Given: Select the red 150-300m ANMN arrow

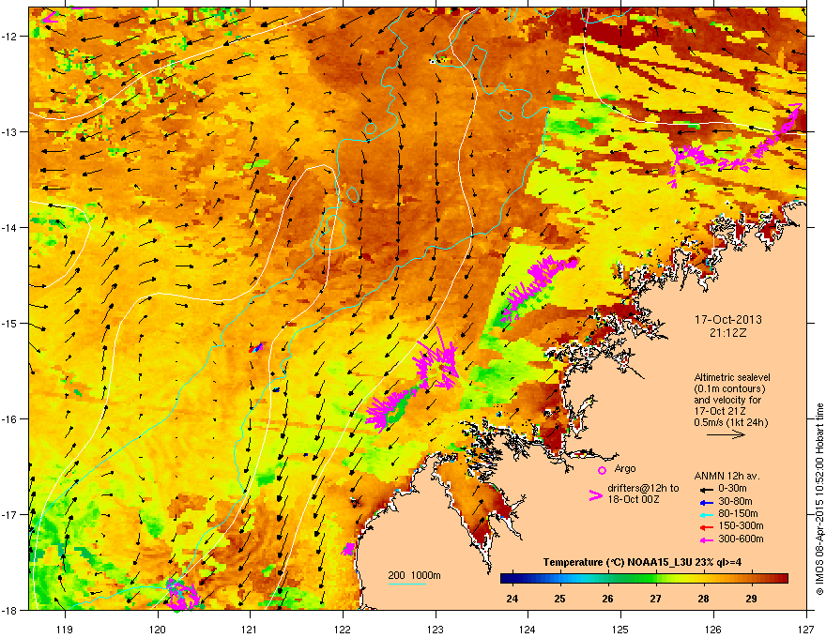Looking at the screenshot, I should [705, 526].
